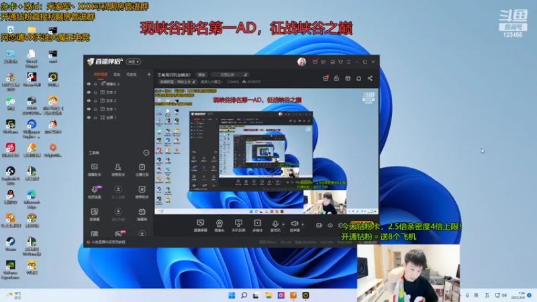Lock the 文本 3 layer

coord(95,93)
